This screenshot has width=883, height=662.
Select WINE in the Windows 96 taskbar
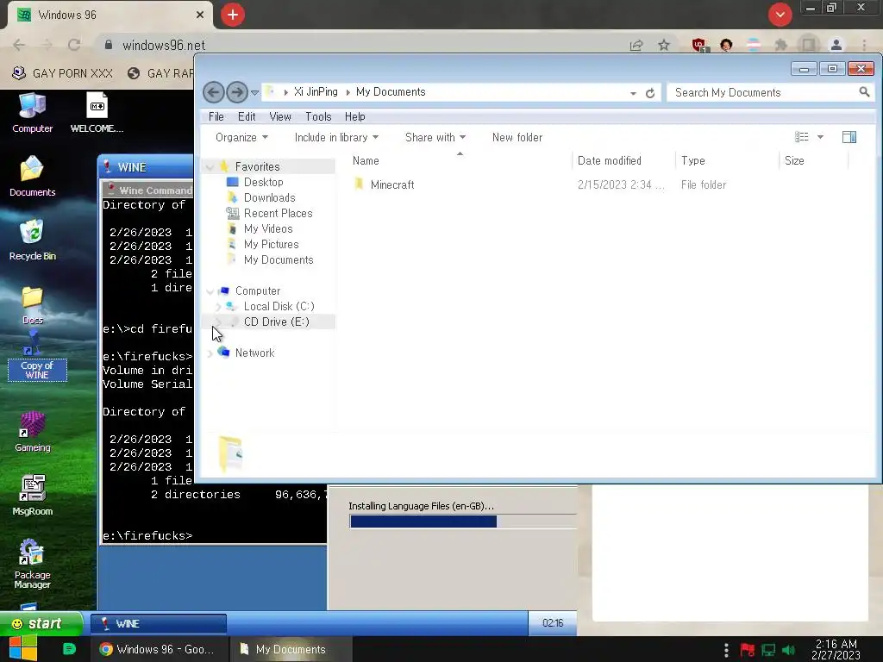[x=159, y=624]
